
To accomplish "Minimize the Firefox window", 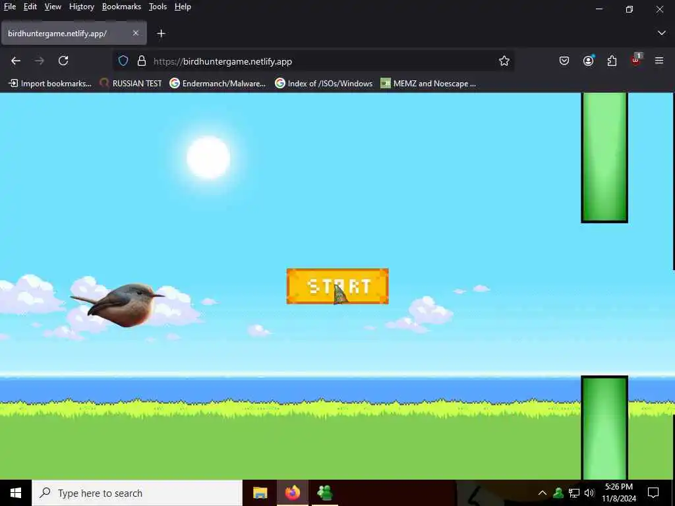I will (x=599, y=9).
